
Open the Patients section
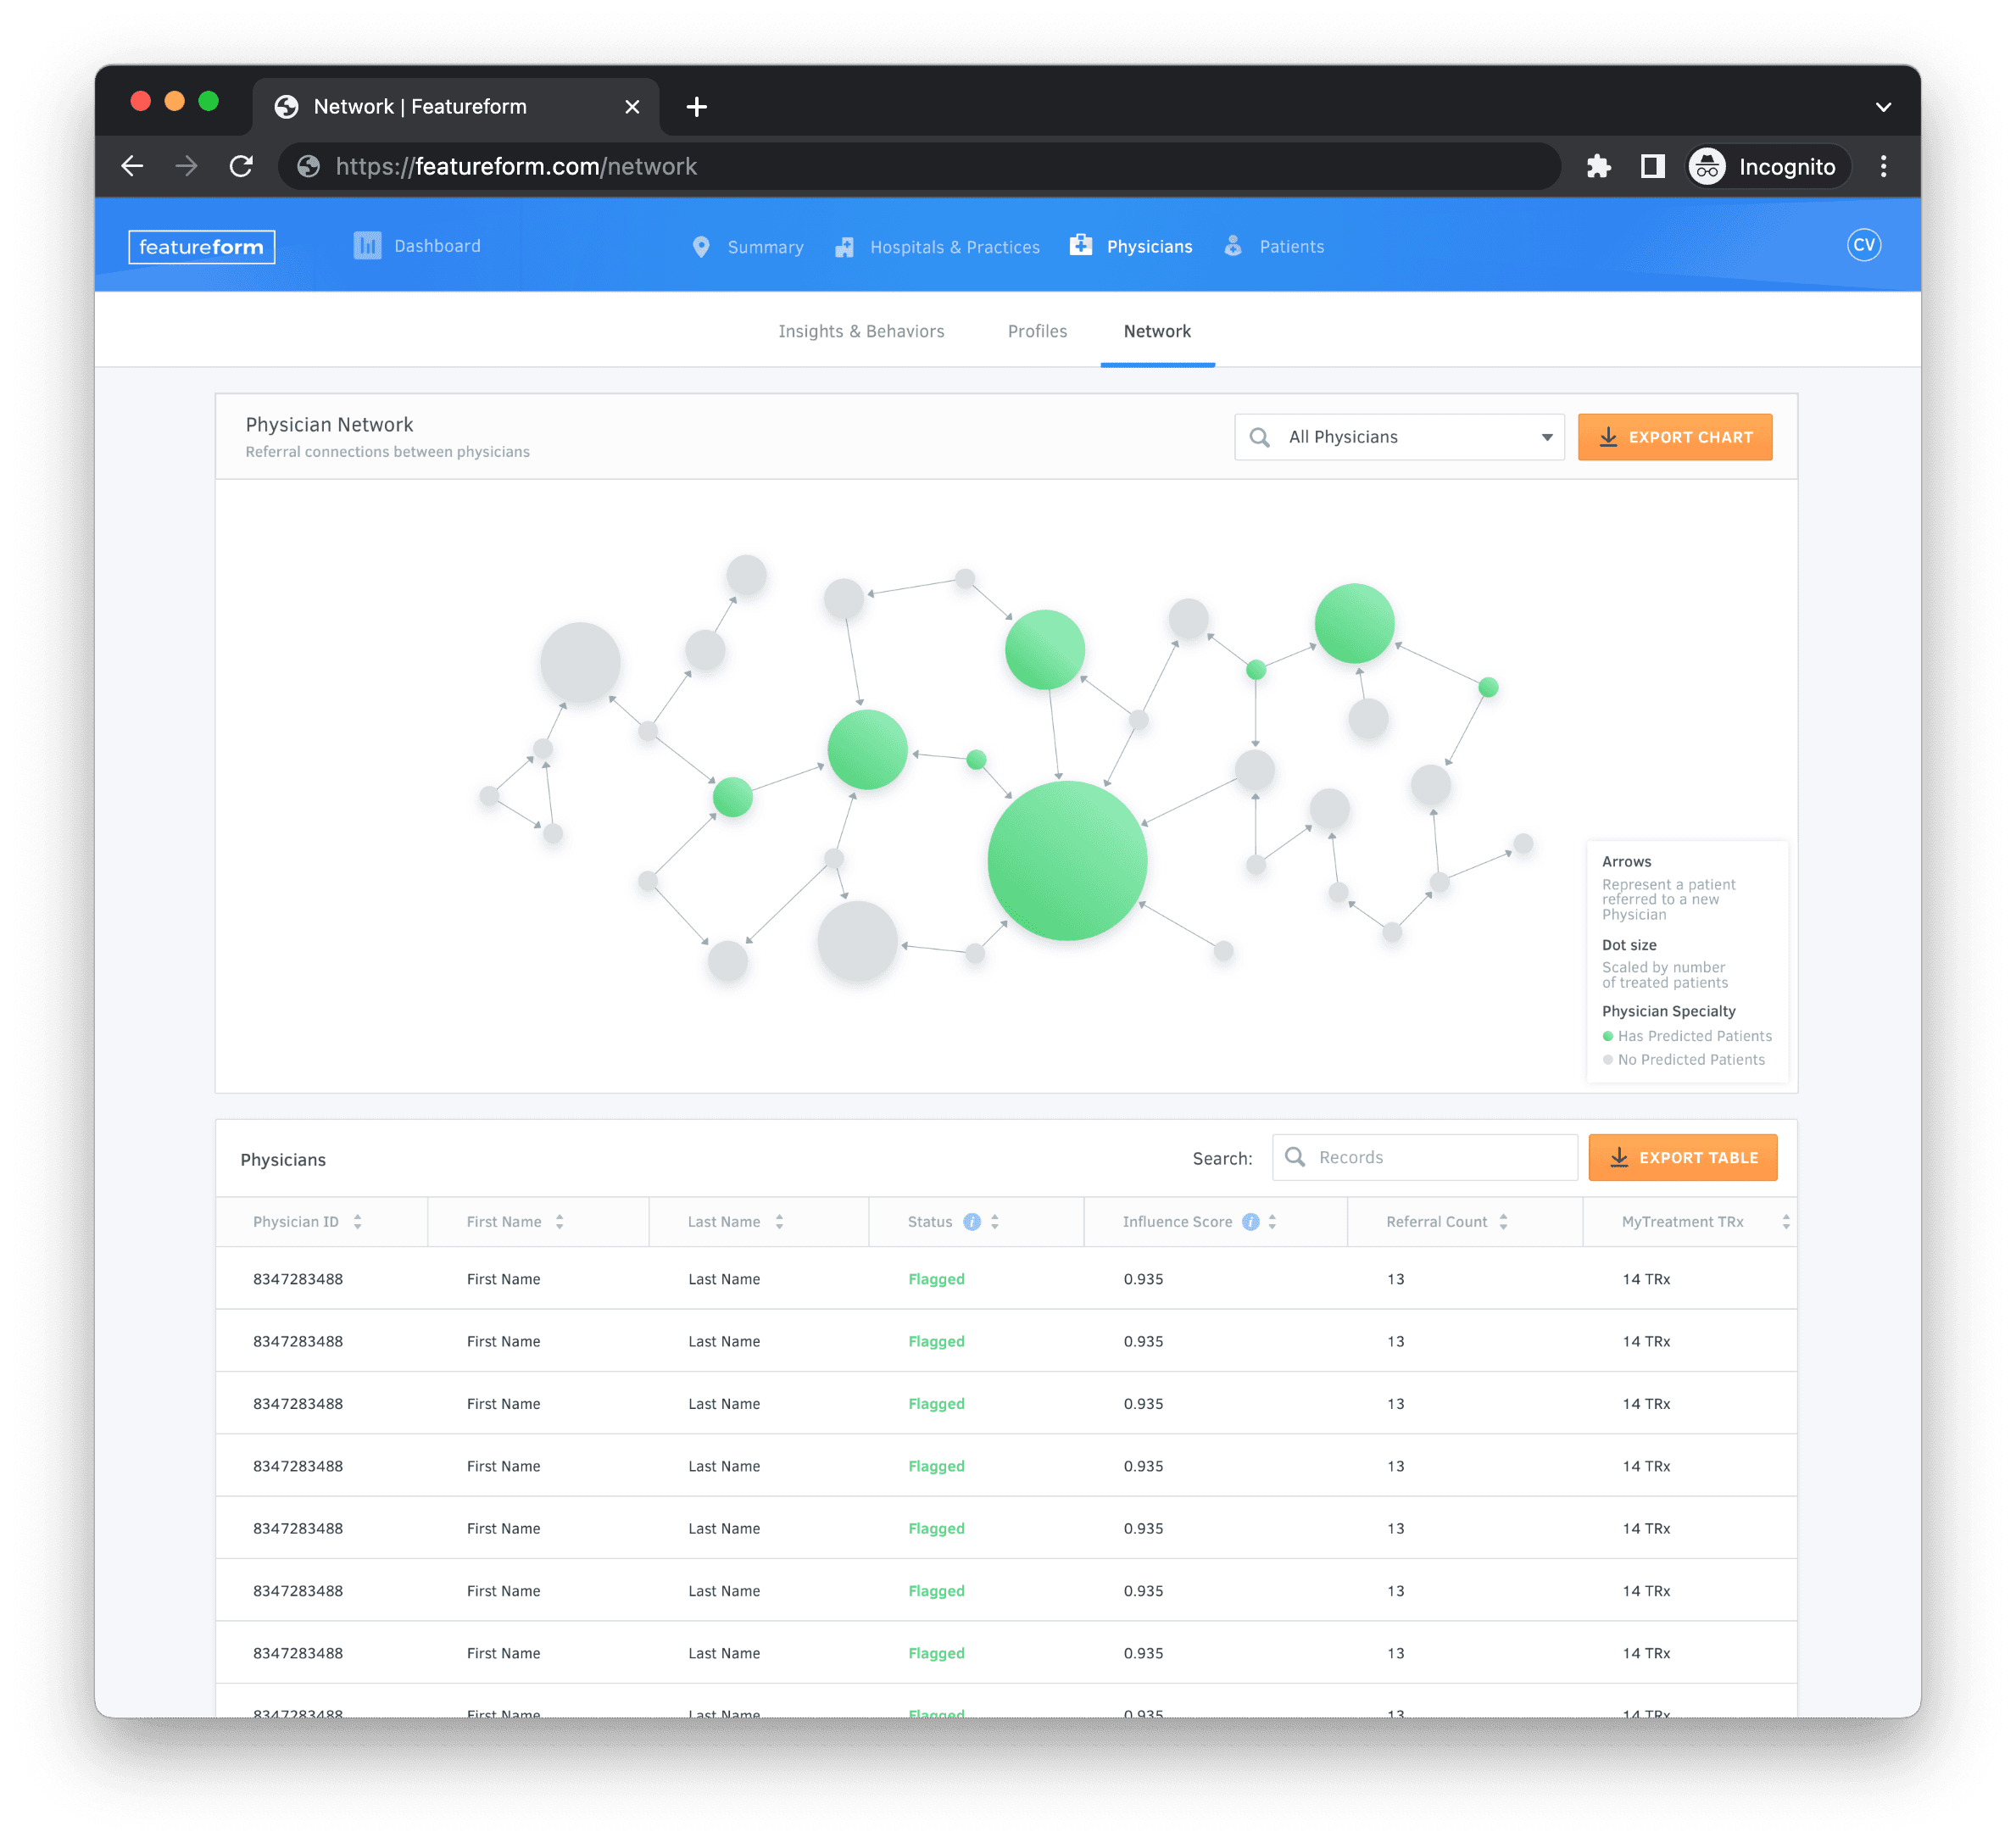pyautogui.click(x=1291, y=247)
